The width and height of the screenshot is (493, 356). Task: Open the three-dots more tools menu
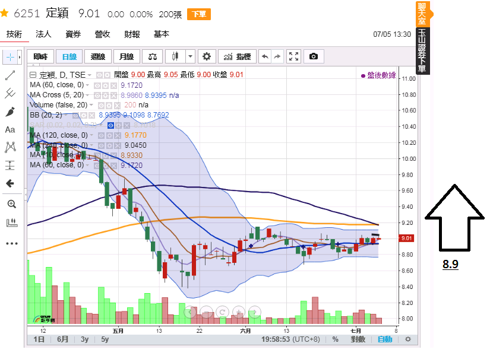[x=12, y=243]
